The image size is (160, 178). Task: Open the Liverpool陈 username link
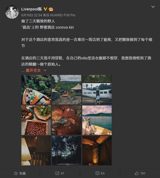click(x=32, y=9)
